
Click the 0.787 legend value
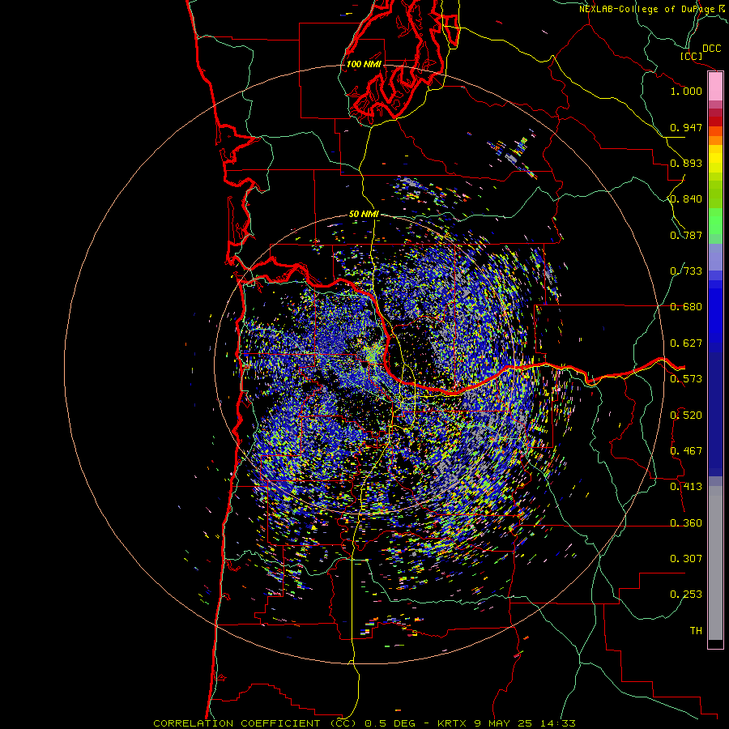click(686, 235)
